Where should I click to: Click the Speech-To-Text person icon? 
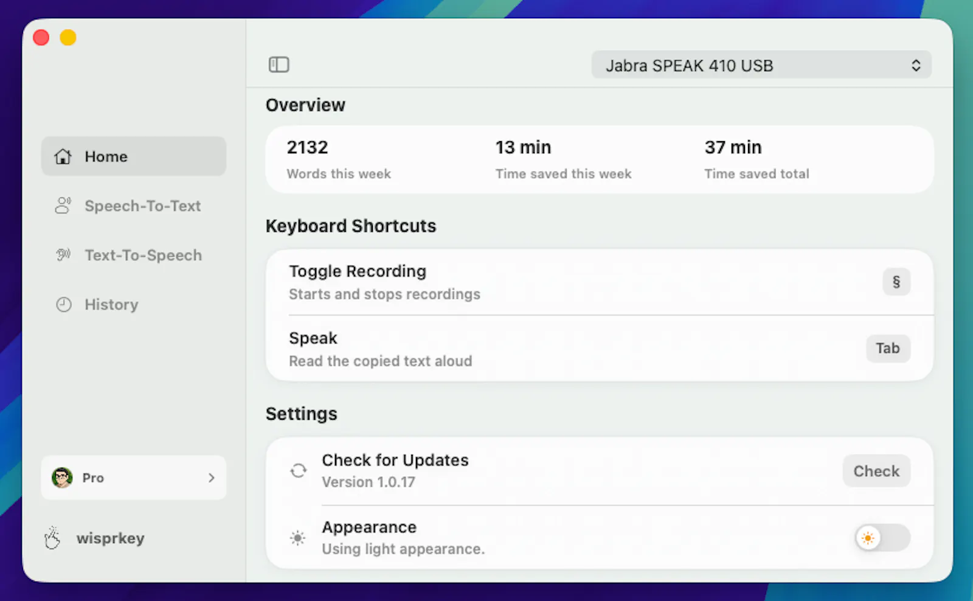pyautogui.click(x=63, y=206)
